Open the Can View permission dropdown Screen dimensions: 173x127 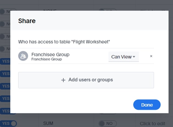123,57
